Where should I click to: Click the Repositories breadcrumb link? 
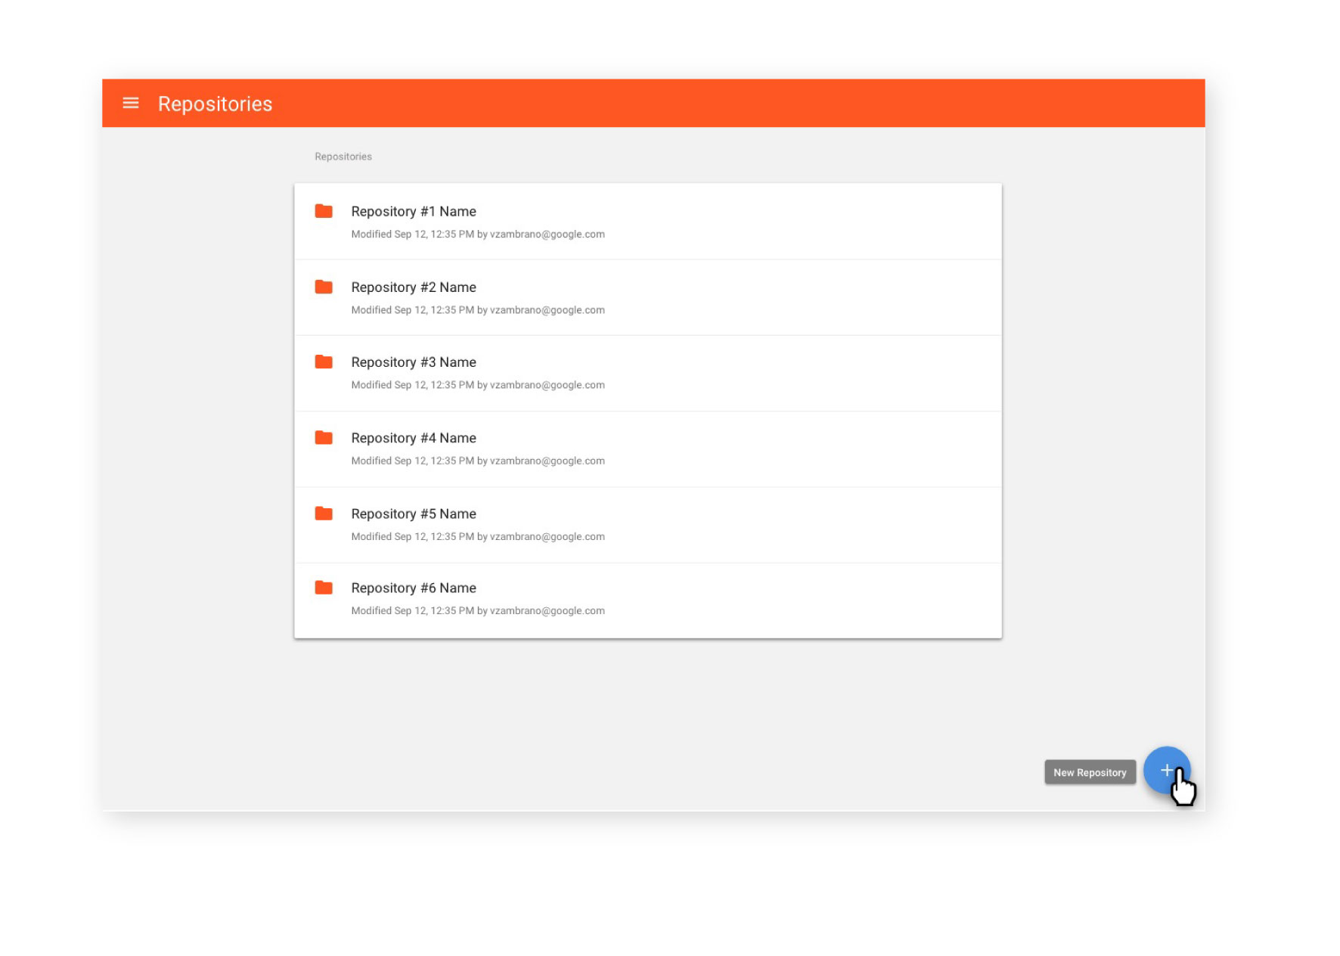point(343,156)
